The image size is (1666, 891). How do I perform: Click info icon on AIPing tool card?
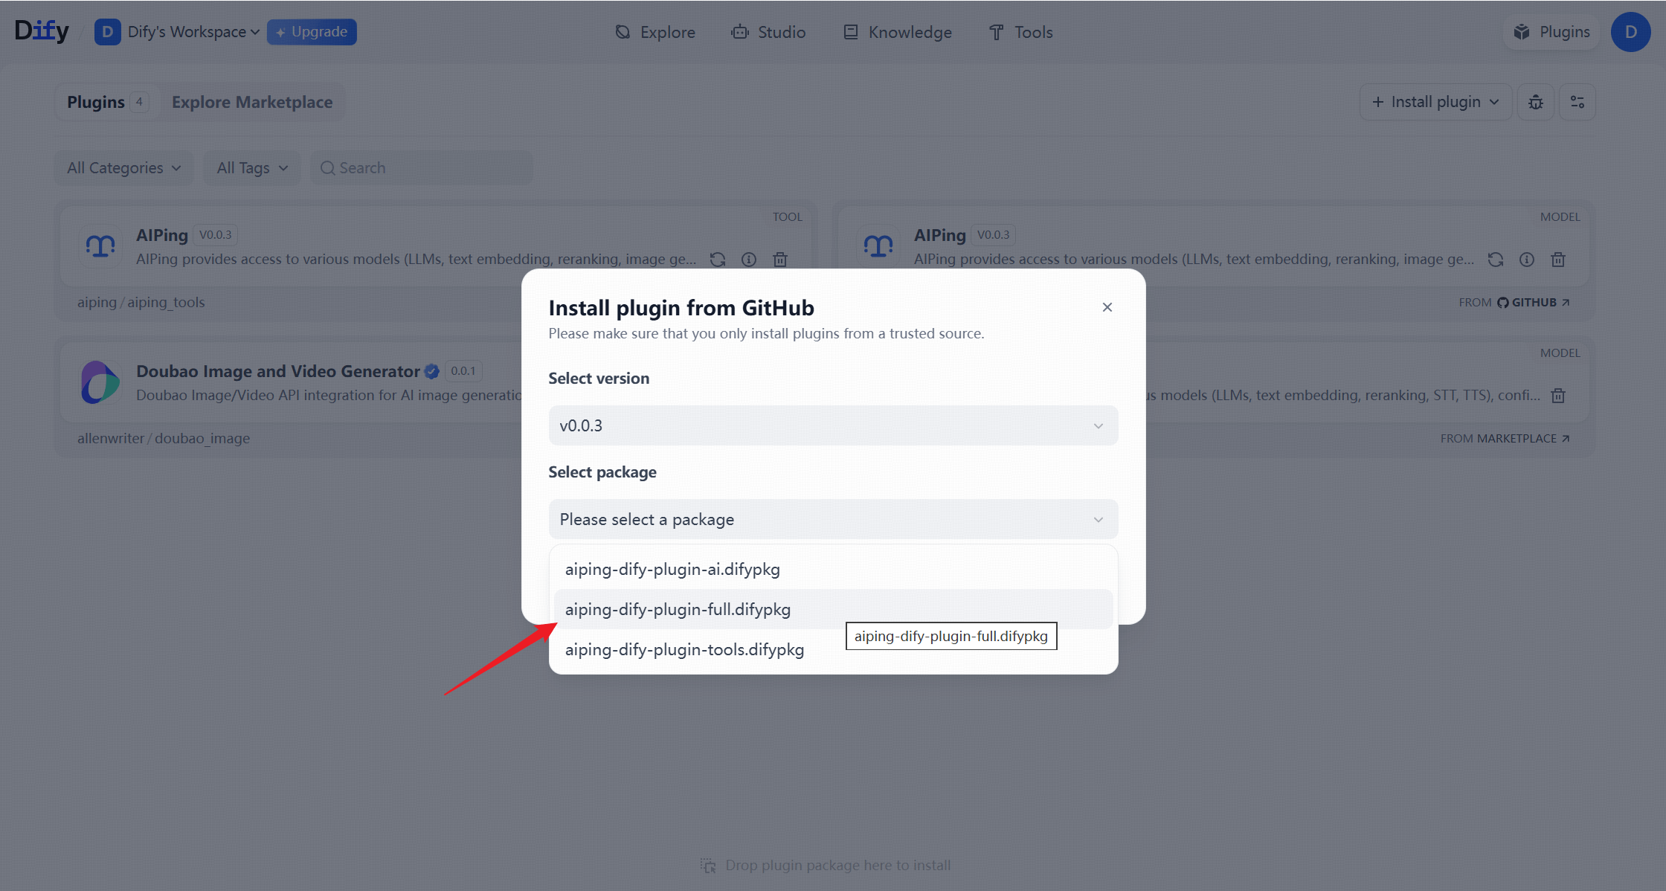tap(749, 260)
